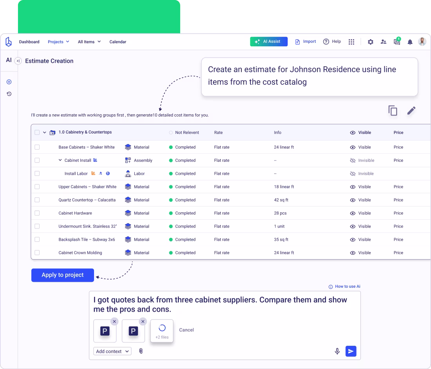The height and width of the screenshot is (369, 431).
Task: Open the settings gear icon
Action: 371,42
